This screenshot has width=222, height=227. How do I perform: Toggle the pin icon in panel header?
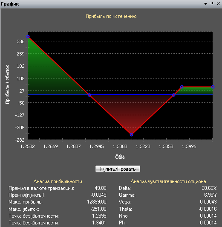pos(212,3)
